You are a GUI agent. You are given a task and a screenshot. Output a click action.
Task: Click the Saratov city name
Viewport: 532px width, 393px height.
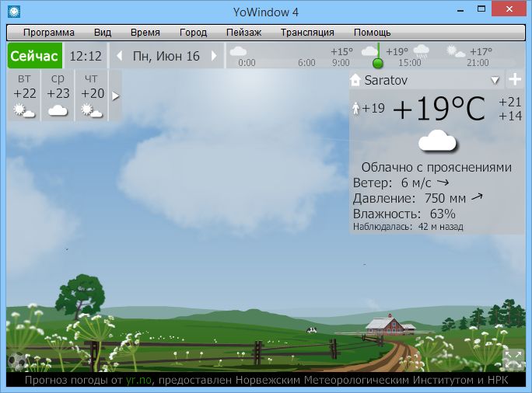click(386, 80)
